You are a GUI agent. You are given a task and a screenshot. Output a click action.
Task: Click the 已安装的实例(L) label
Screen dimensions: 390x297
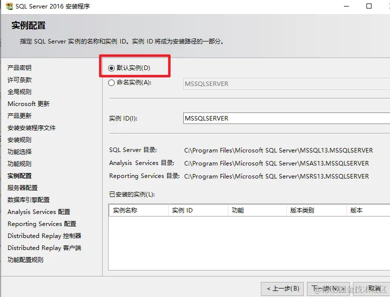click(x=132, y=194)
